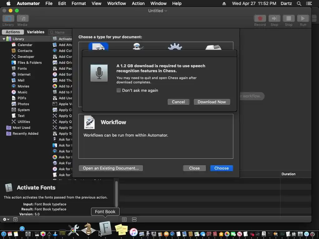The width and height of the screenshot is (319, 239).
Task: Open App Store icon in the Dock
Action: click(22, 229)
